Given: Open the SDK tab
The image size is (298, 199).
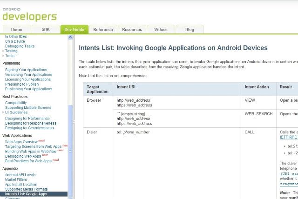Looking at the screenshot, I should 46,29.
